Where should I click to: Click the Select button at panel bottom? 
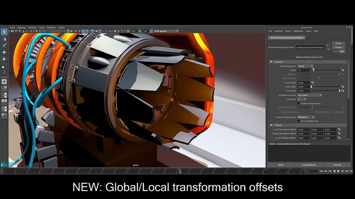point(281,165)
